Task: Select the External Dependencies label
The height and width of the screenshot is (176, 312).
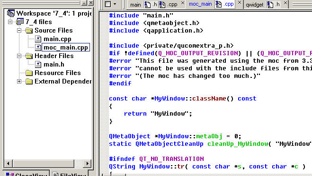Action: (63, 81)
